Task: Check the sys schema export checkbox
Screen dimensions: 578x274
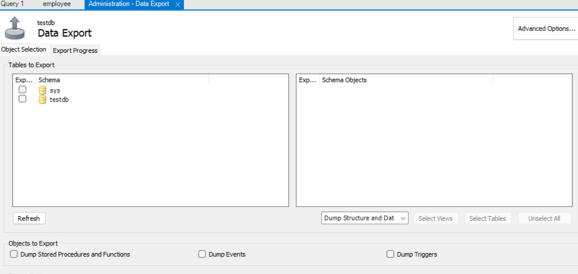Action: (22, 90)
